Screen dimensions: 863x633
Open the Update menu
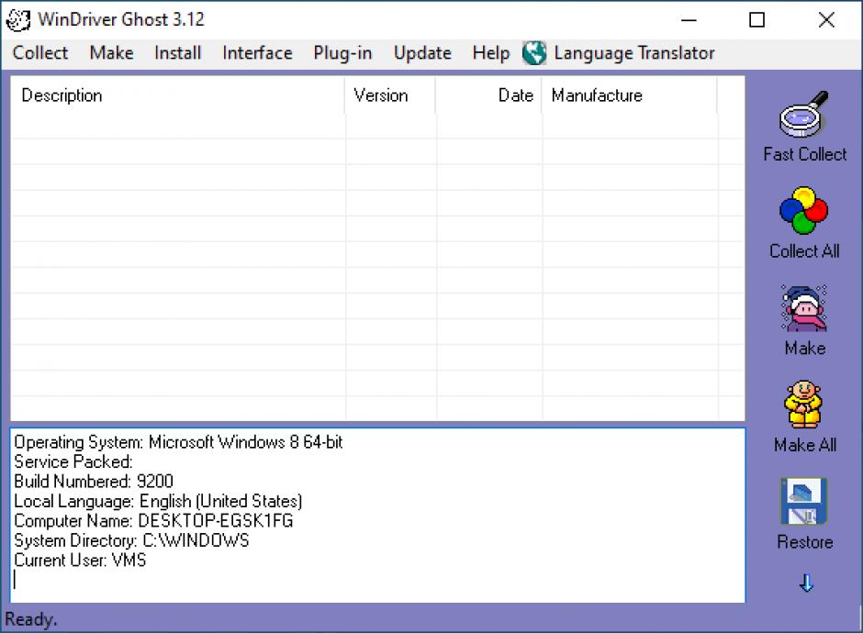click(x=422, y=53)
